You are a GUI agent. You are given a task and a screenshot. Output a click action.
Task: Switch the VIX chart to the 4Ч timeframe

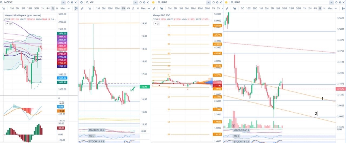tap(128, 8)
